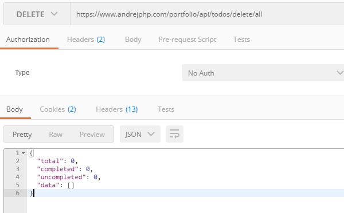Open the request Tests tab
Image resolution: width=344 pixels, height=213 pixels.
(x=241, y=40)
